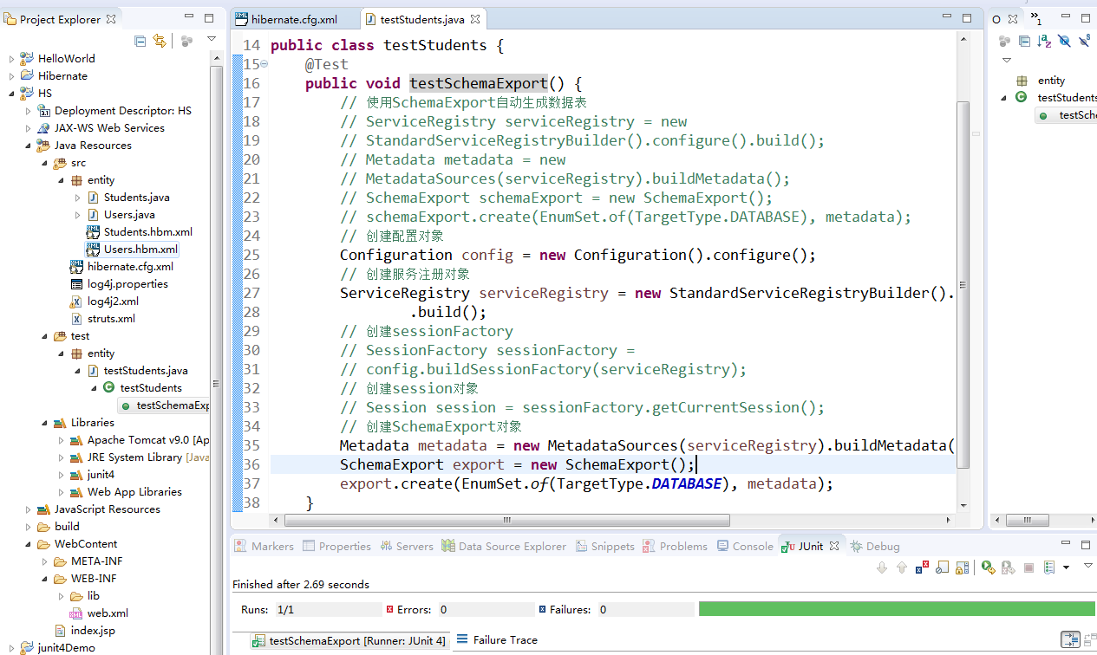Open the Properties tab
1097x655 pixels.
336,546
